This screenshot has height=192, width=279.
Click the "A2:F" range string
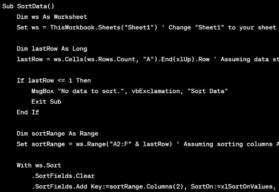click(121, 144)
